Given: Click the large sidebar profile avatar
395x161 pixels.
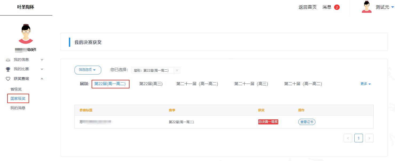Looking at the screenshot, I should coord(26,34).
